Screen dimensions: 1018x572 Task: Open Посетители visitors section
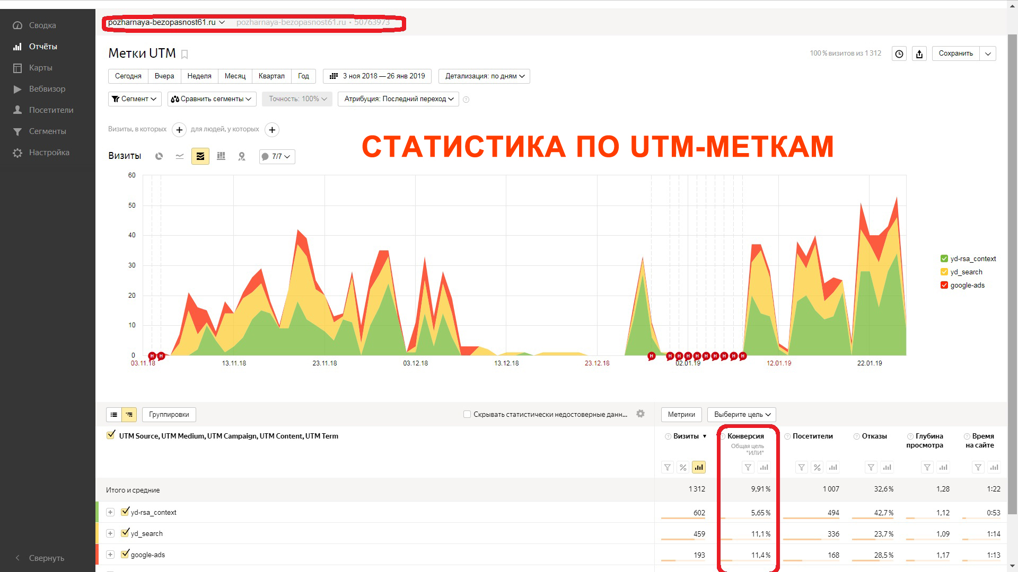click(43, 110)
